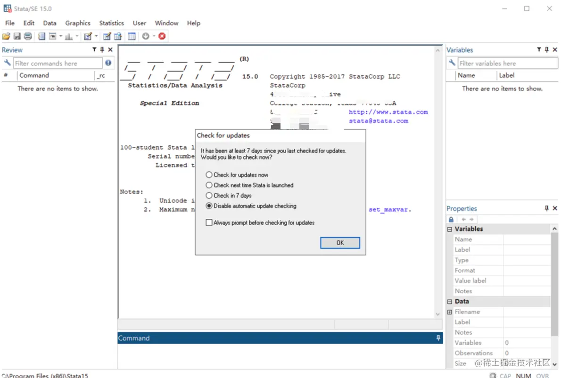Click the Graph bar chart icon
Image resolution: width=561 pixels, height=378 pixels.
pos(69,36)
